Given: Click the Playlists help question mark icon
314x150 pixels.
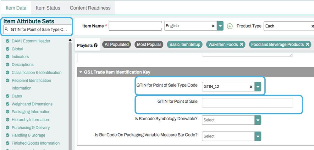Looking at the screenshot, I should pyautogui.click(x=96, y=45).
